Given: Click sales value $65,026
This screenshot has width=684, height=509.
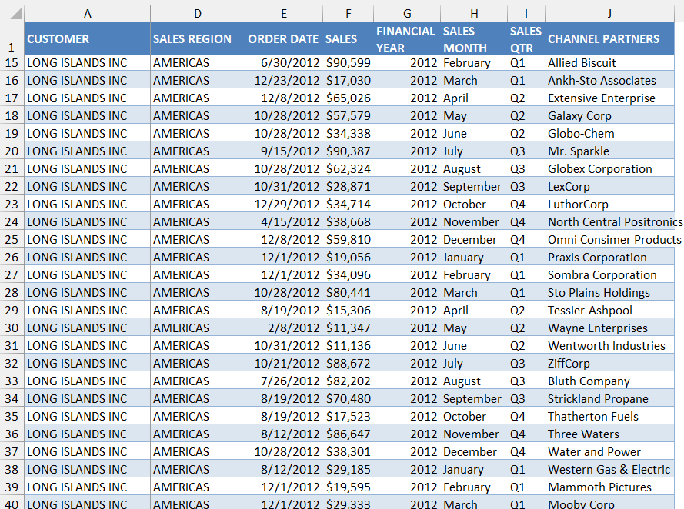Looking at the screenshot, I should pyautogui.click(x=348, y=98).
